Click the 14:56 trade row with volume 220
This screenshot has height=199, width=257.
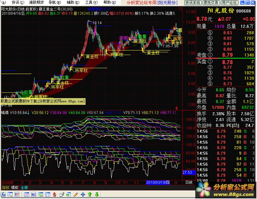[x=226, y=148]
